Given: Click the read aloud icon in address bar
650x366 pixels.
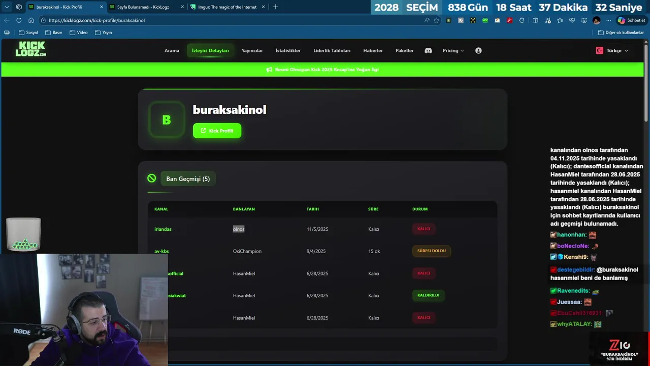Looking at the screenshot, I should (x=427, y=20).
